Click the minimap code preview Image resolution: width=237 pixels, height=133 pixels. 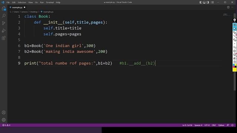[x=225, y=14]
